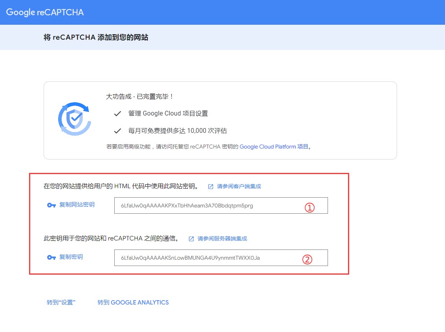Open the 请参阅服务器端集成 link
Screen dimensions: 445x332
pos(222,238)
